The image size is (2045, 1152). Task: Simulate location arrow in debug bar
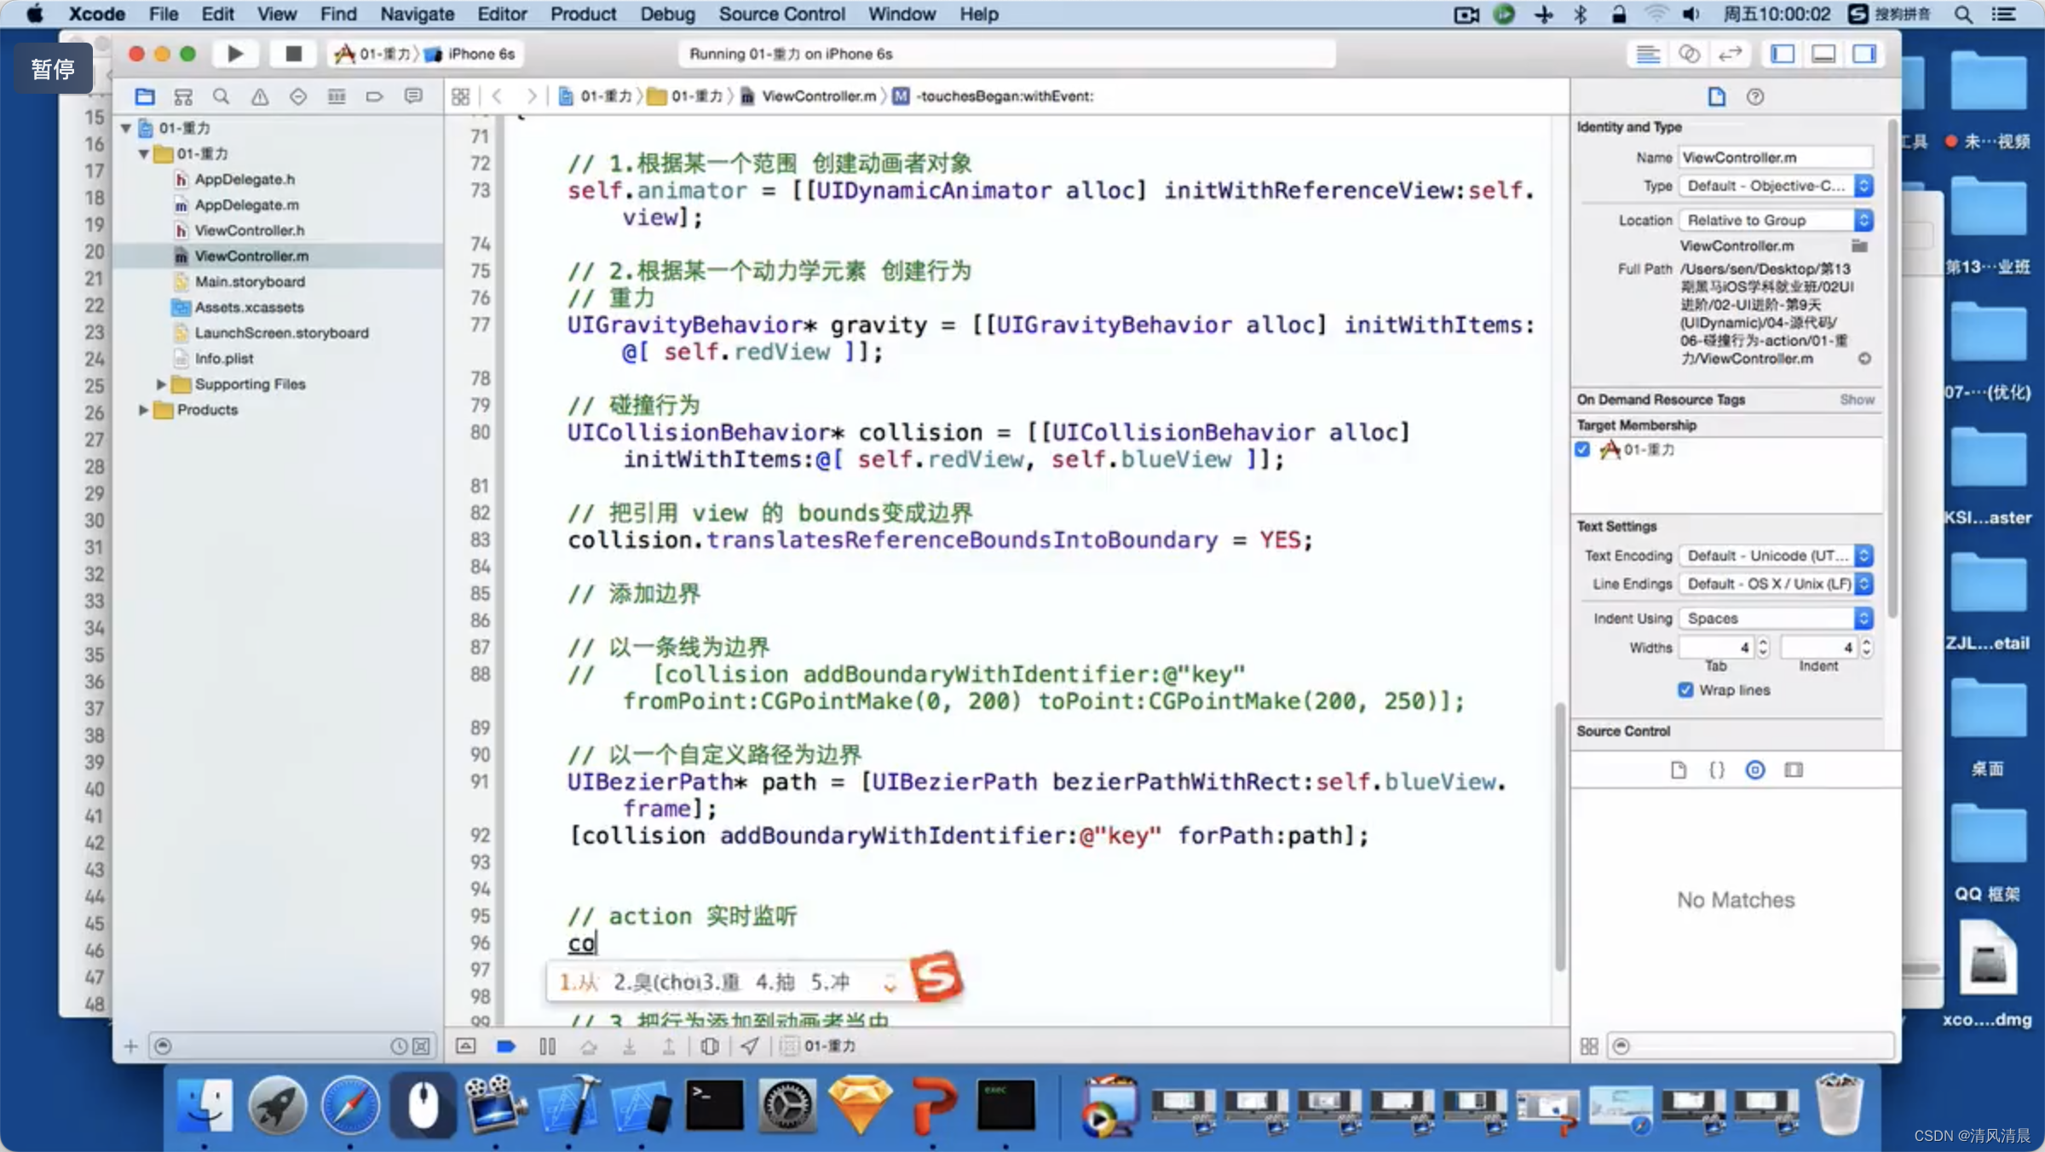[749, 1046]
